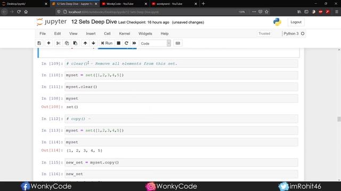Click output text {1, 2, 3, 4, 5}
The height and width of the screenshot is (191, 341).
coord(84,151)
